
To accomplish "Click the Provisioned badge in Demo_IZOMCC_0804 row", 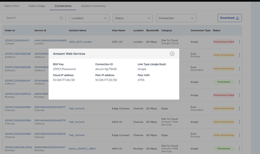I will point(224,149).
